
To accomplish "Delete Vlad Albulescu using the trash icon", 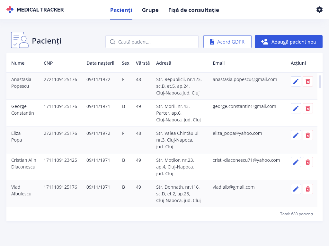I will [308, 189].
